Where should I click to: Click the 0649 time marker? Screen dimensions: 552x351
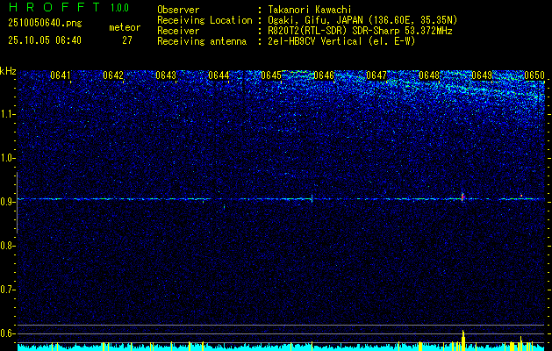click(x=482, y=75)
